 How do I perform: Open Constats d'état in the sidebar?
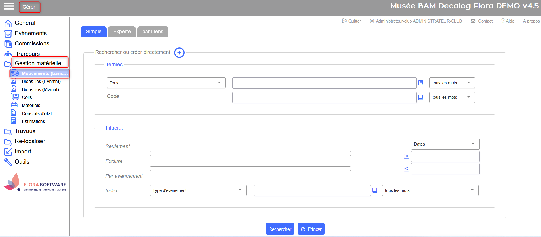(x=37, y=113)
